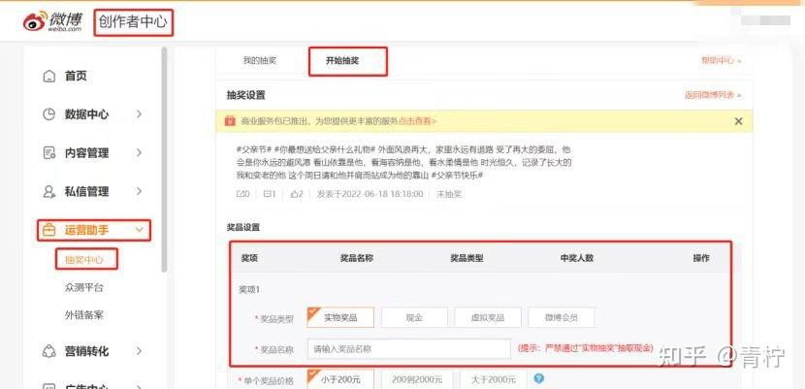Open 首页 in sidebar
Image resolution: width=805 pixels, height=389 pixels.
(x=76, y=76)
